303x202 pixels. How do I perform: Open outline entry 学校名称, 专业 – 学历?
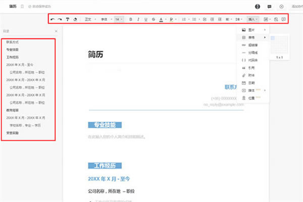25,125
